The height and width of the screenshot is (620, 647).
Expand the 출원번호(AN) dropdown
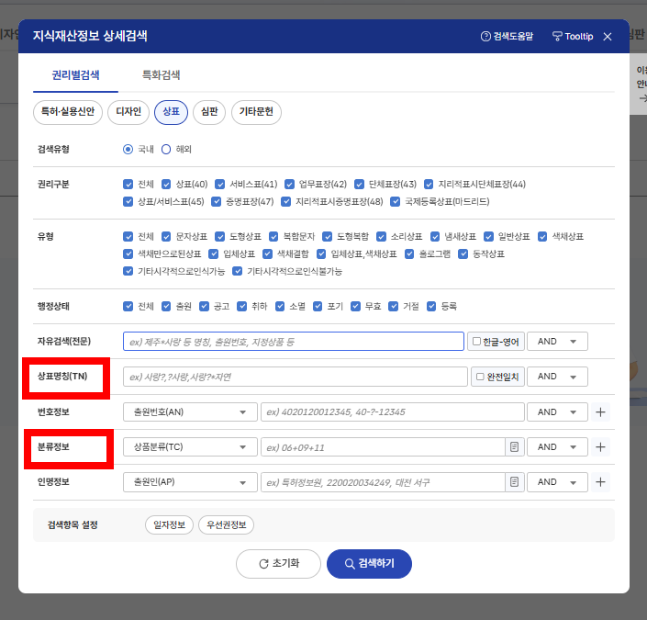point(189,412)
